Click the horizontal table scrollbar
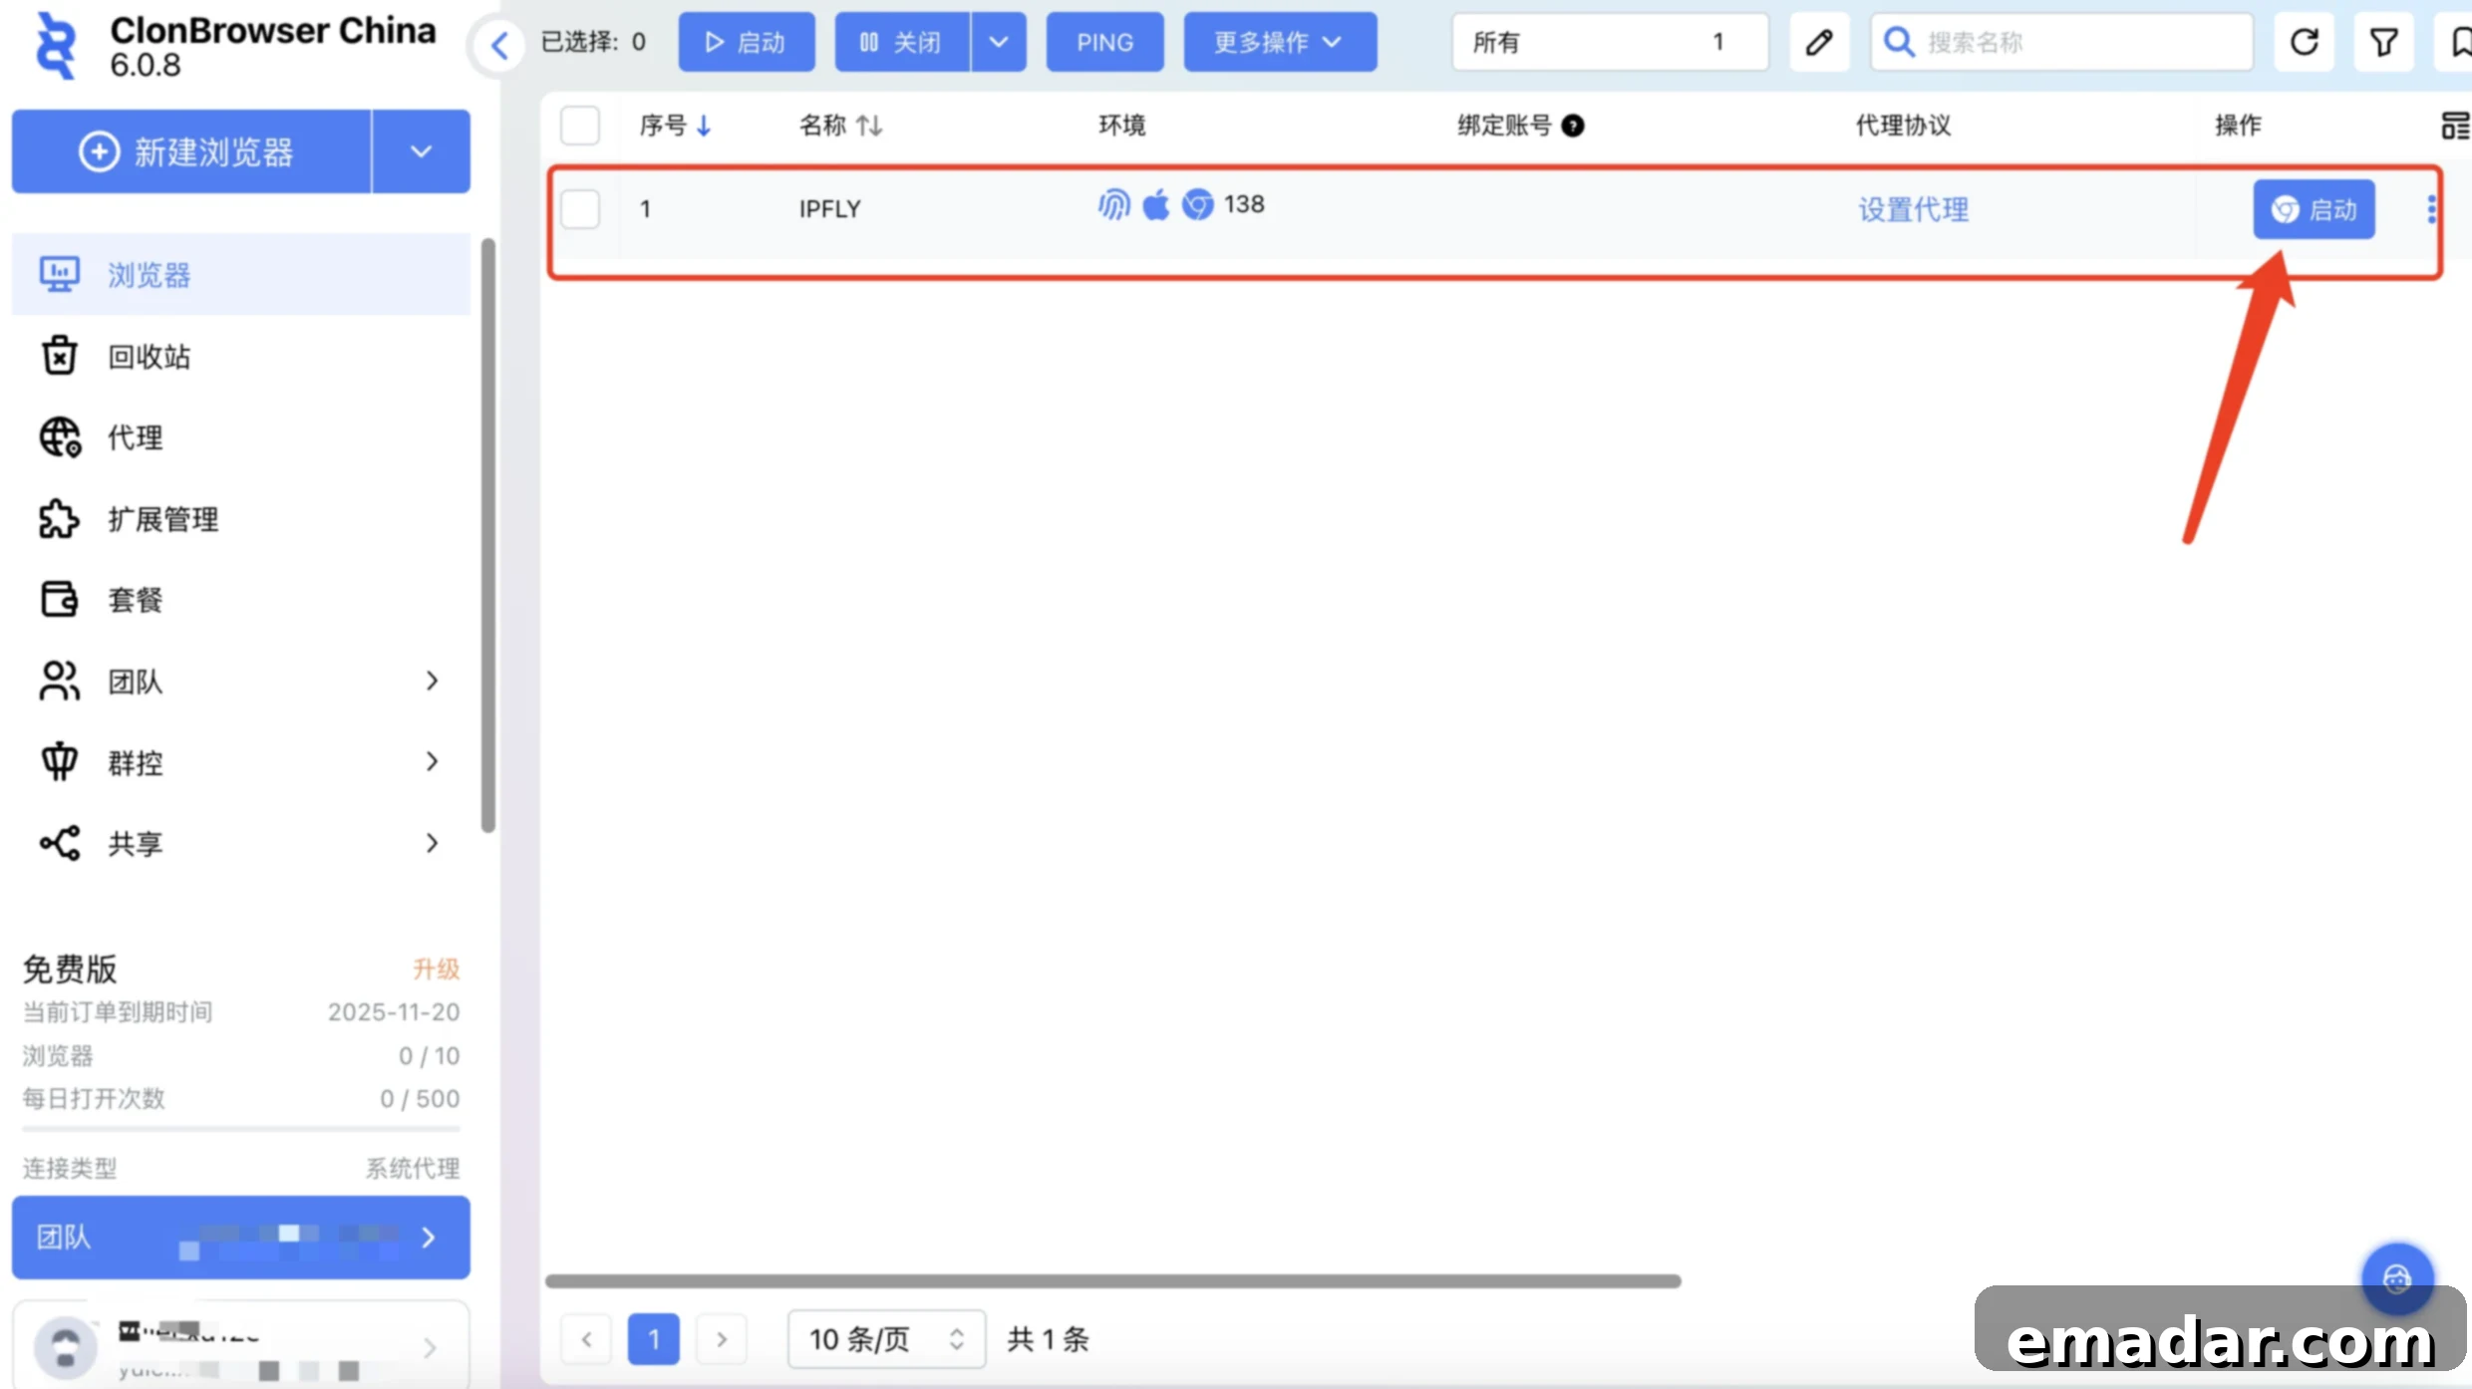The width and height of the screenshot is (2472, 1389). (1112, 1280)
